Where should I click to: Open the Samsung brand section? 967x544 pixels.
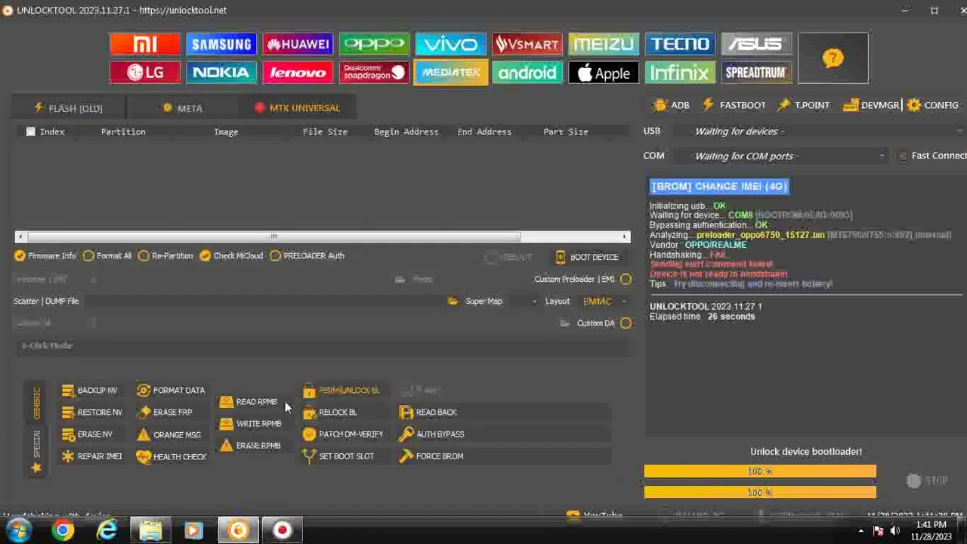click(221, 45)
